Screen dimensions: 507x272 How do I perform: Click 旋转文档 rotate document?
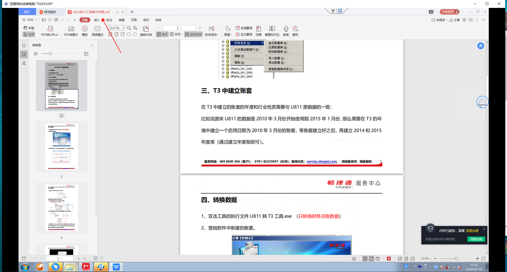[146, 31]
